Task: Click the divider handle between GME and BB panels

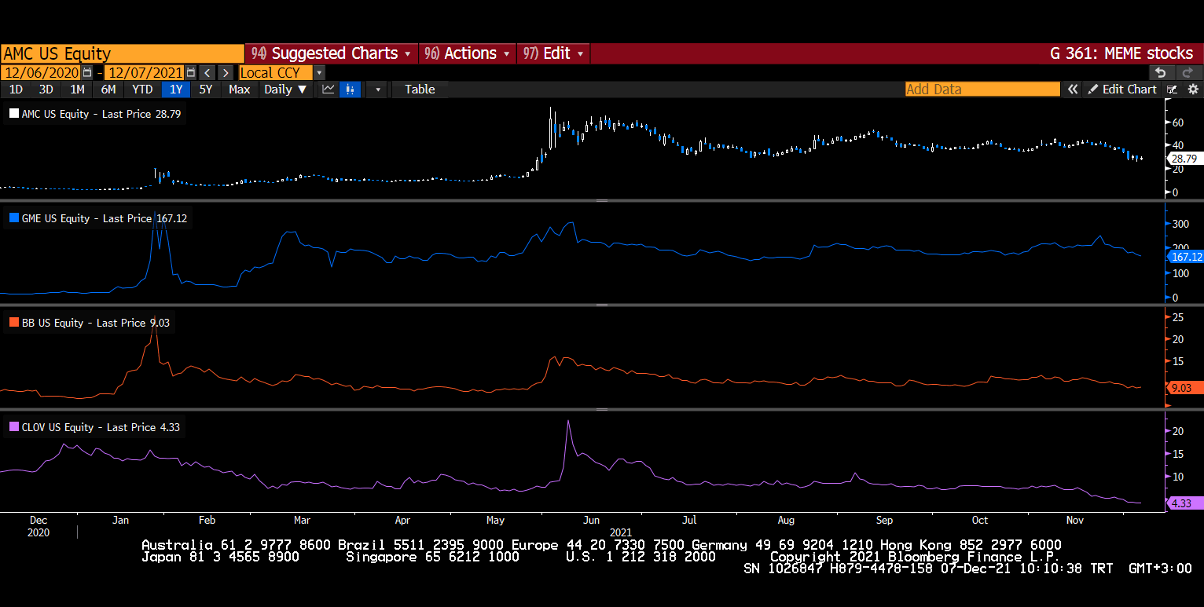Action: (602, 305)
